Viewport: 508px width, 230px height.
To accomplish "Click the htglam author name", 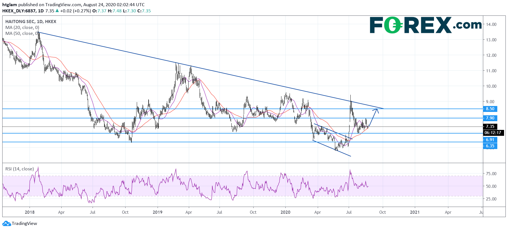I will click(10, 5).
